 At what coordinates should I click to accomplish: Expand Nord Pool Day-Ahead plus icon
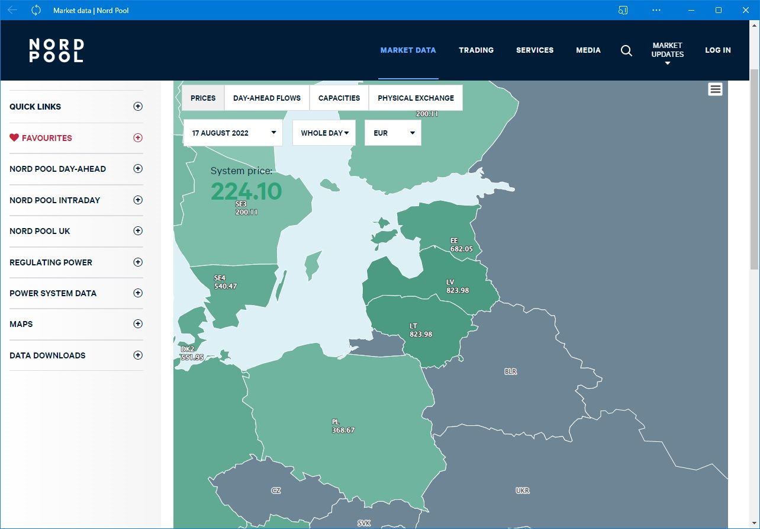pos(138,169)
